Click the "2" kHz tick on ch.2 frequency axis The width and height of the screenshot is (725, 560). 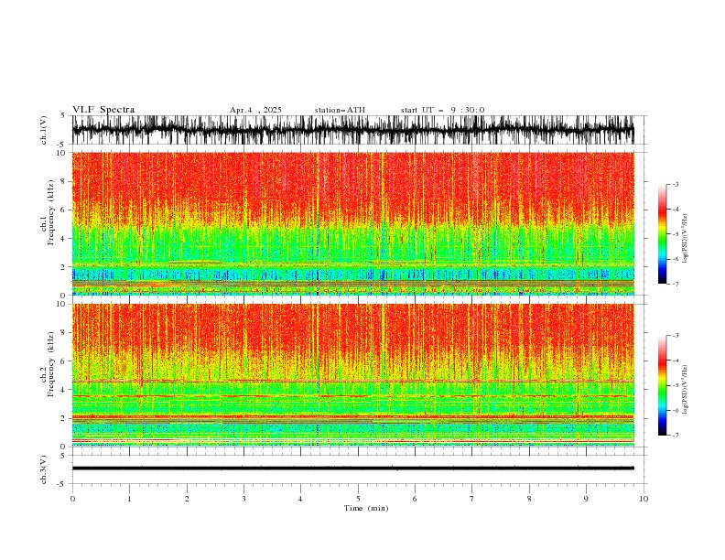tap(64, 418)
